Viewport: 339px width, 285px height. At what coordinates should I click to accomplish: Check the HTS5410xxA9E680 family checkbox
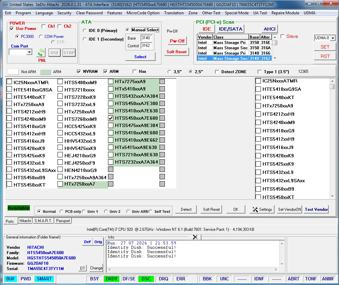tap(110, 133)
